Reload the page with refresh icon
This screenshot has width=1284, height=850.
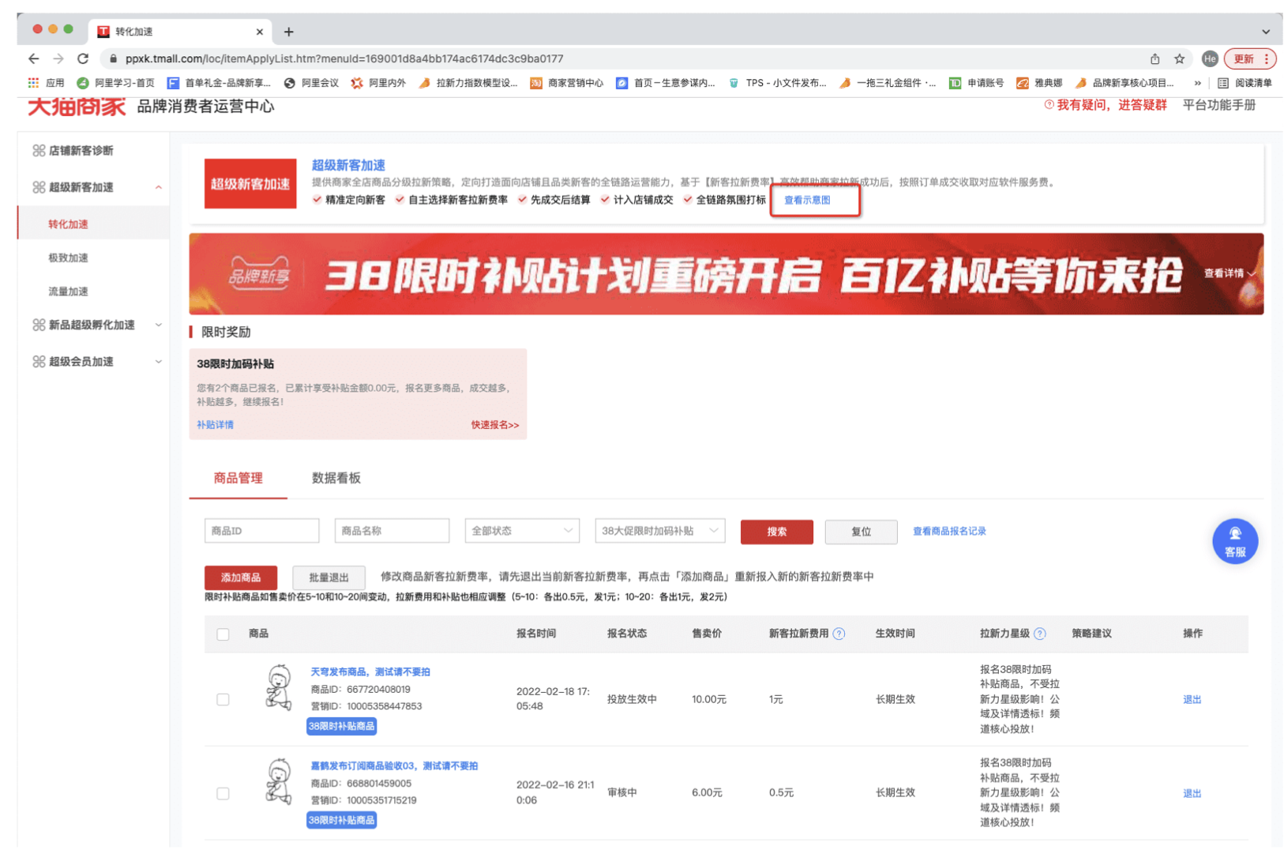click(x=83, y=58)
